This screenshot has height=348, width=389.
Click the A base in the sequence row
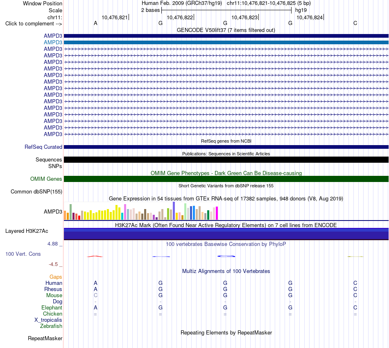point(95,23)
